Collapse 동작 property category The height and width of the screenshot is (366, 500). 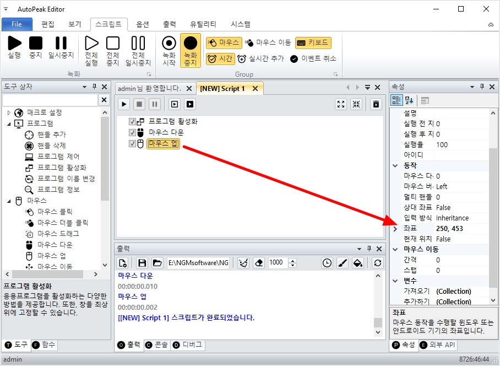(x=395, y=165)
